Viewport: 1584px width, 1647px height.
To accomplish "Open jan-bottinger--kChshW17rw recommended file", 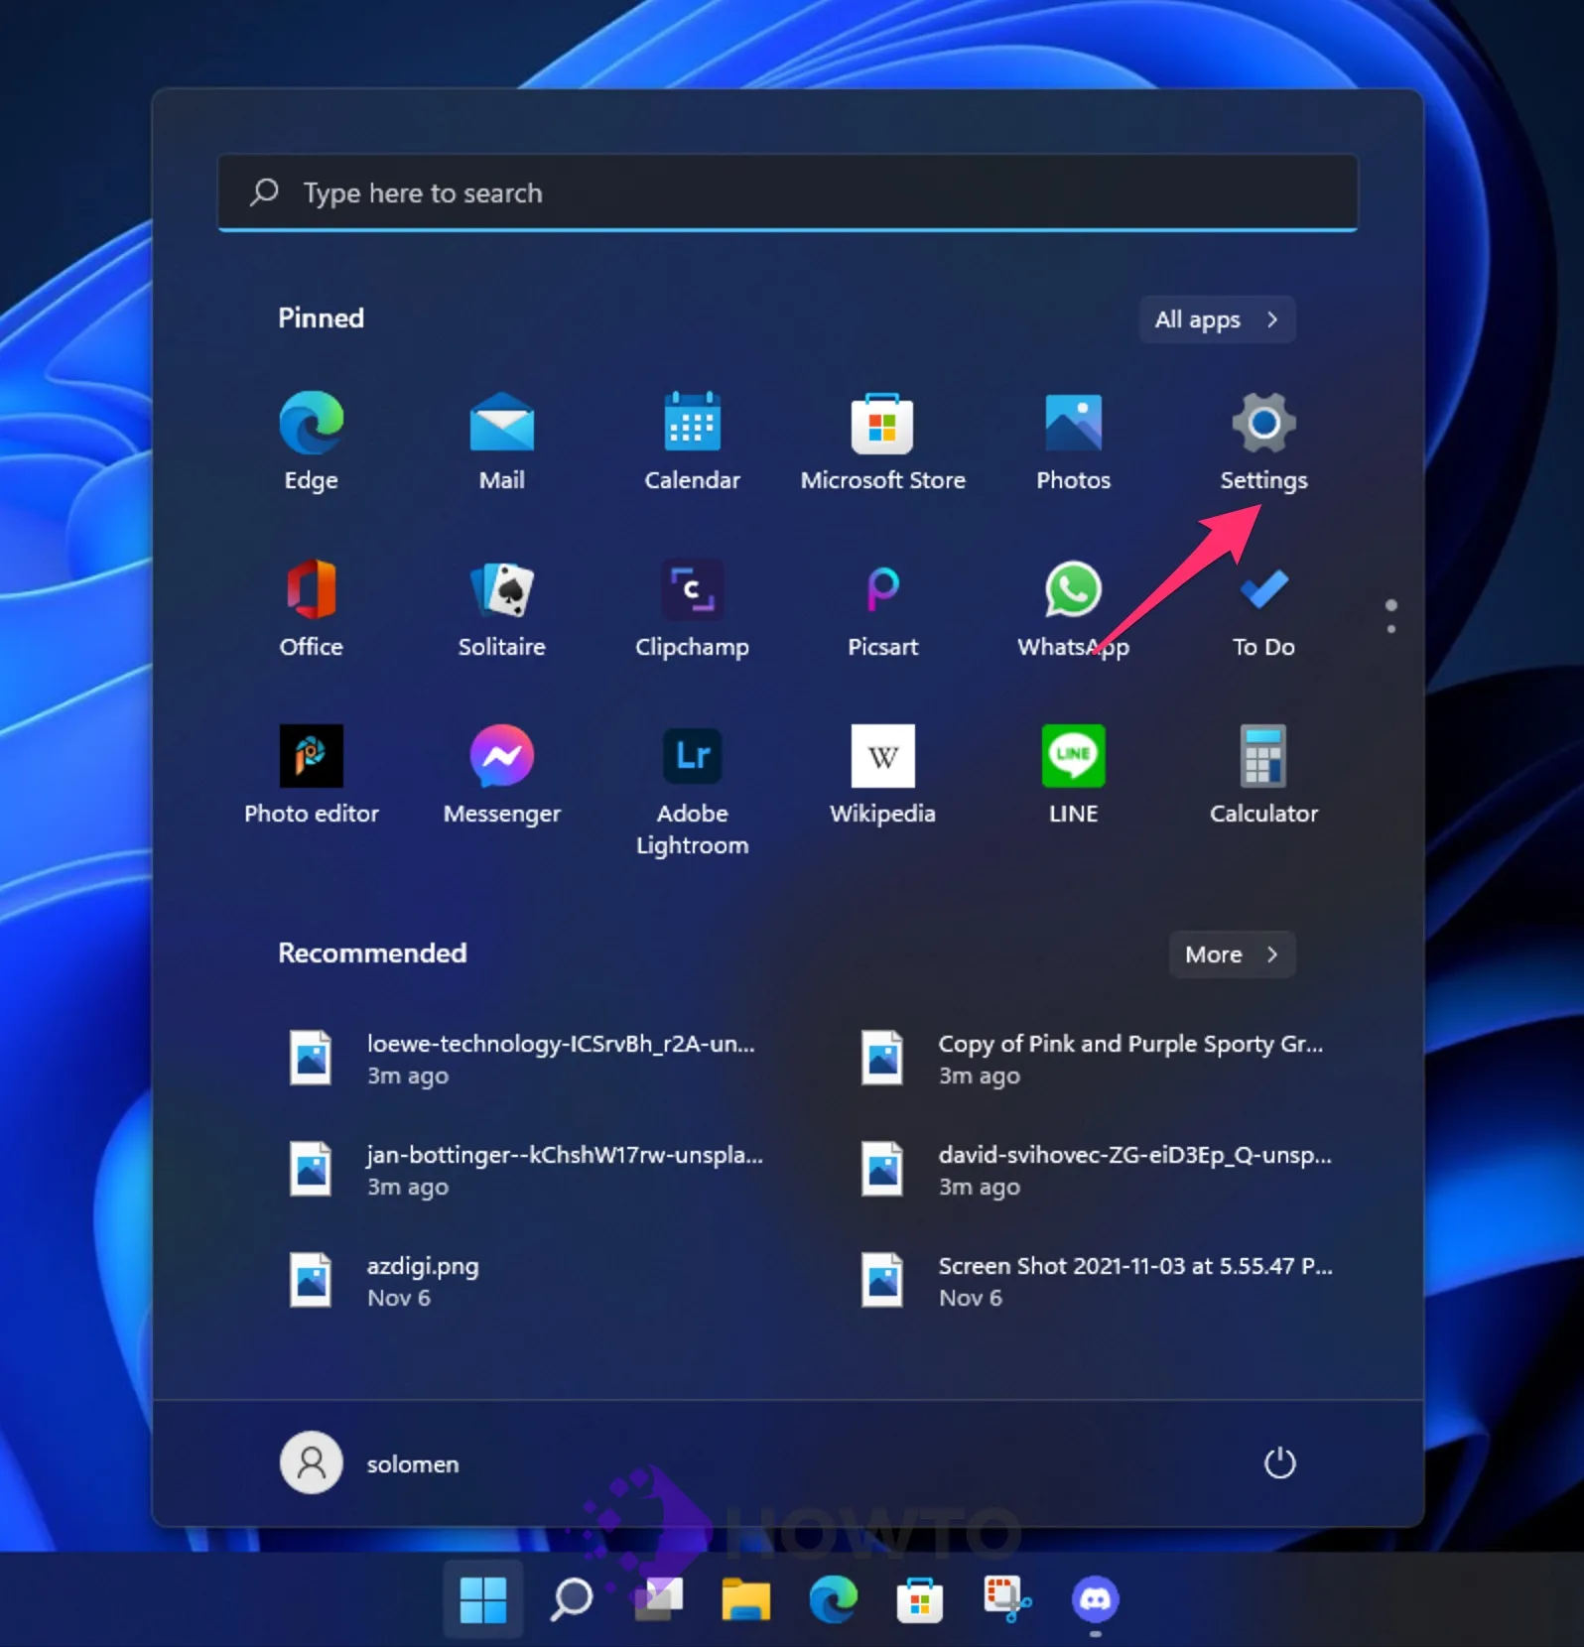I will point(526,1170).
